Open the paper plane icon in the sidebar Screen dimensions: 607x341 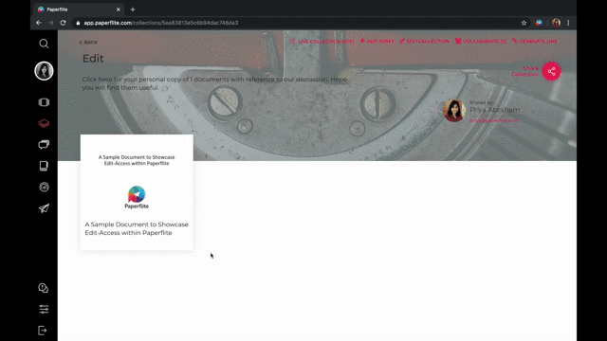pyautogui.click(x=44, y=208)
